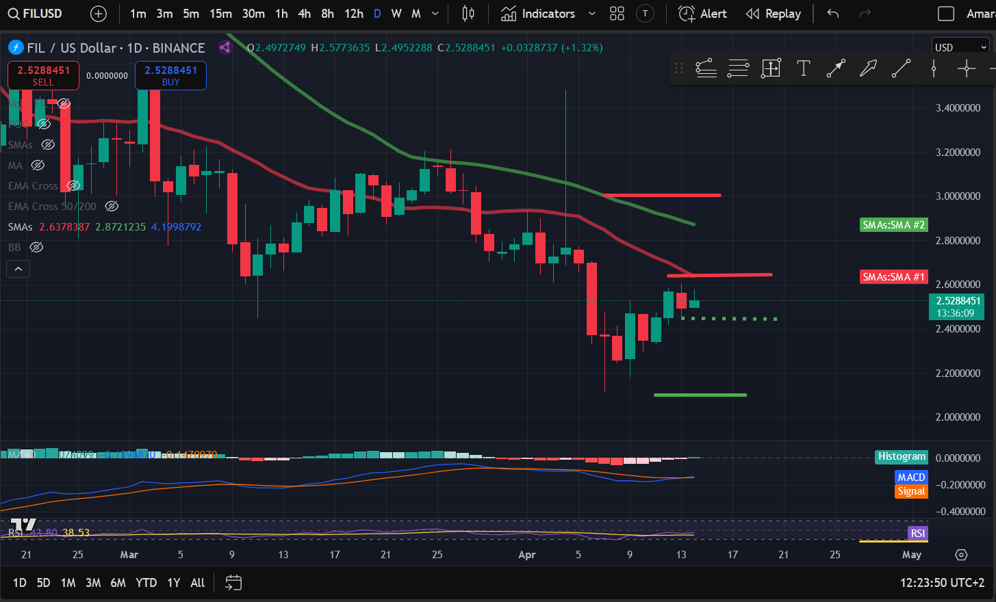Viewport: 996px width, 602px height.
Task: Click the red SELL button
Action: pyautogui.click(x=43, y=75)
